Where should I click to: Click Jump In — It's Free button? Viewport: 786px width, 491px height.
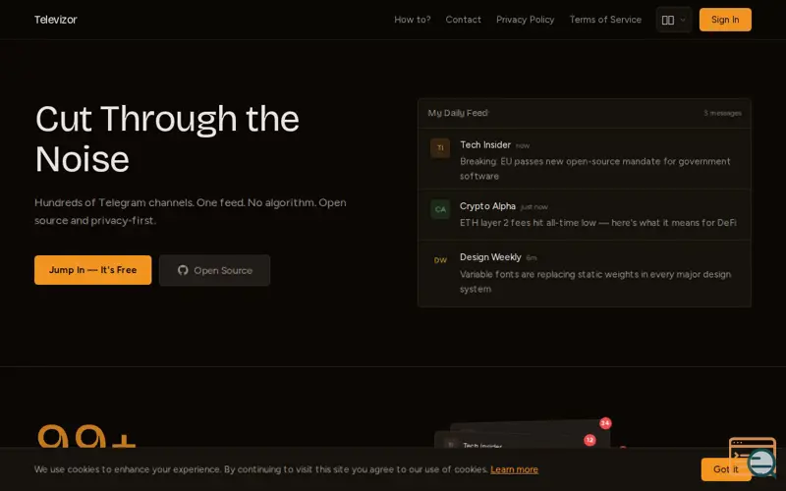(x=92, y=270)
